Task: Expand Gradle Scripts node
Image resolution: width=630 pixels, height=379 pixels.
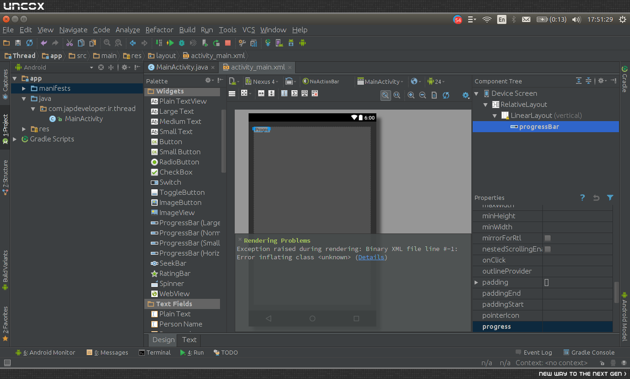Action: click(15, 139)
